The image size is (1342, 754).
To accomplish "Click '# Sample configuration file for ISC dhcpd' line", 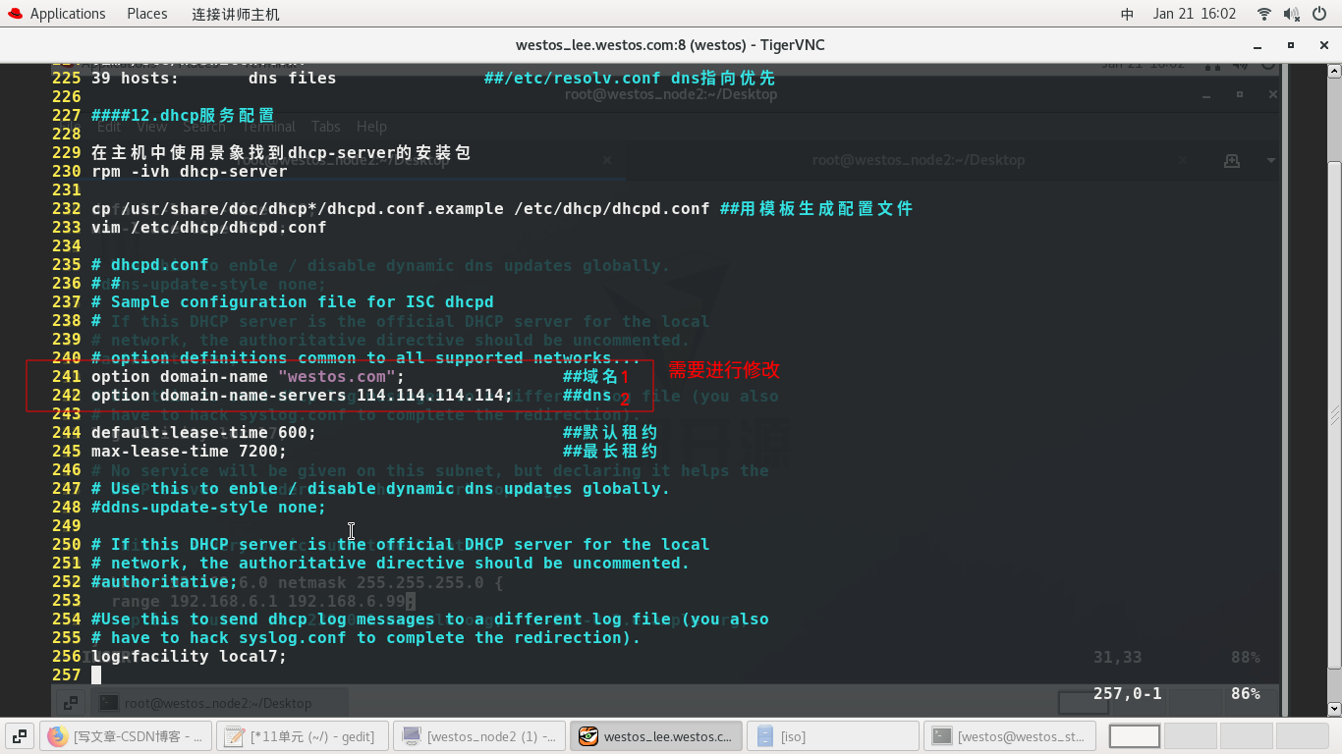I will point(293,301).
